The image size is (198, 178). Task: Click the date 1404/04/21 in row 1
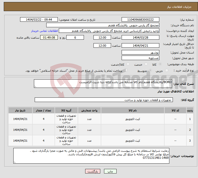tap(20, 119)
